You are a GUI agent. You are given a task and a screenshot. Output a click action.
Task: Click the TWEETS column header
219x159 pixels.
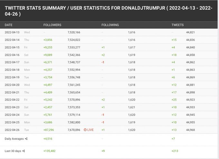(x=178, y=25)
